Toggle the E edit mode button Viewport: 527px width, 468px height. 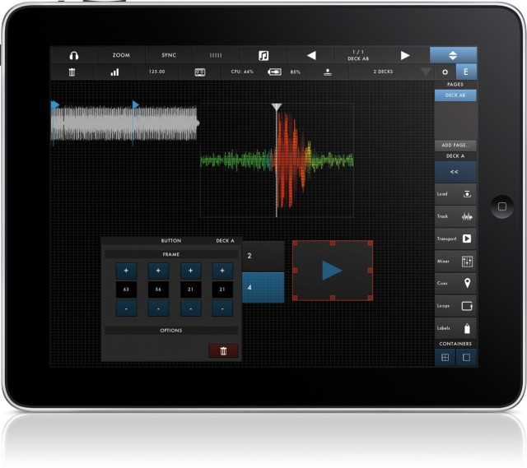click(x=466, y=72)
